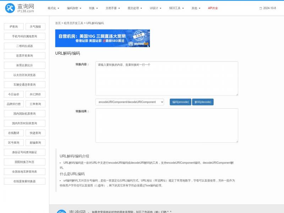The height and width of the screenshot is (213, 284).
Task: Open the 格式化 dropdown menu
Action: (53, 8)
